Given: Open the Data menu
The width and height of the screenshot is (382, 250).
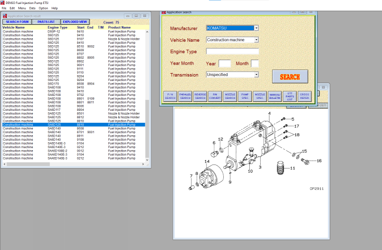Looking at the screenshot, I should tap(32, 8).
